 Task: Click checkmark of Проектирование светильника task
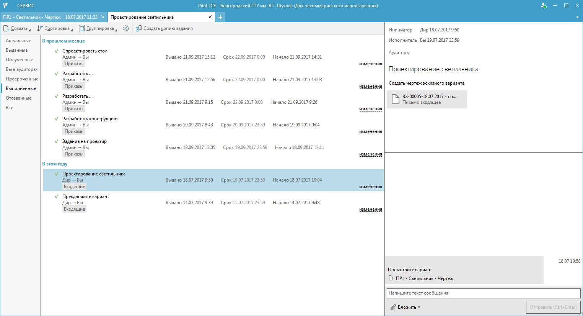click(57, 174)
